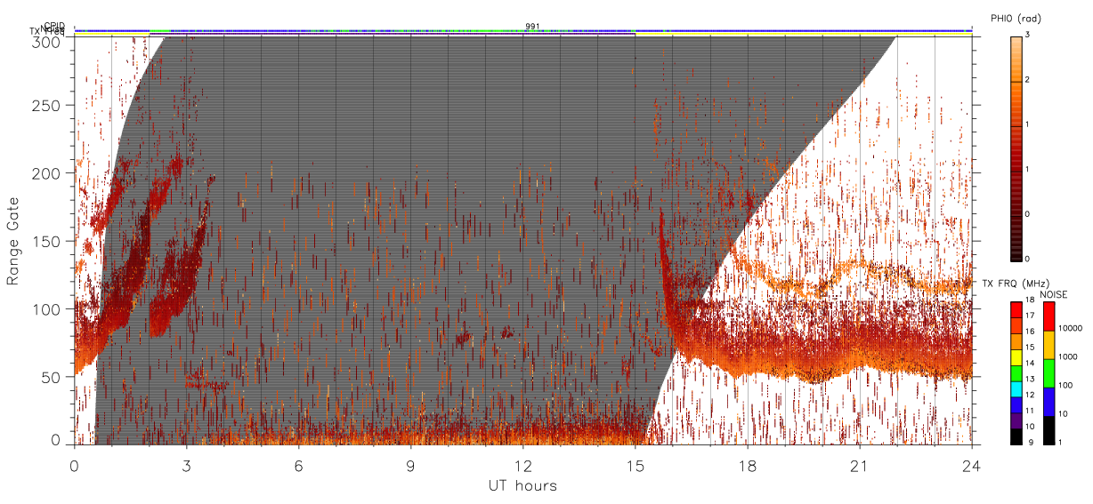
Task: Click the blue-green CPID strip atop the plot
Action: point(522,30)
